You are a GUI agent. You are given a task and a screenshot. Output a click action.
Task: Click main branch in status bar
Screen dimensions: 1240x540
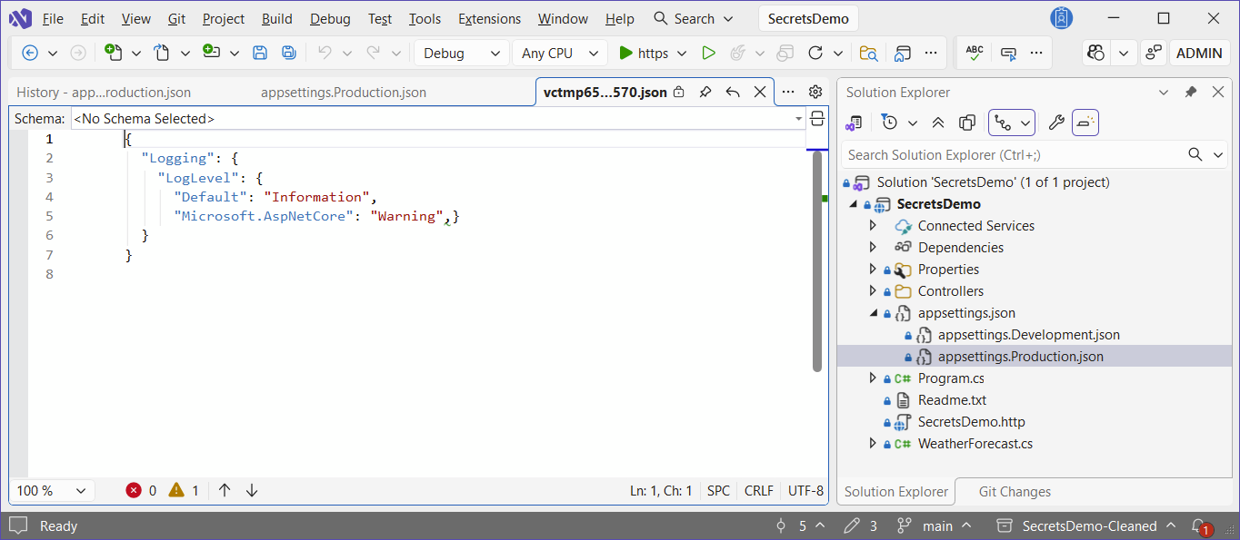(934, 526)
